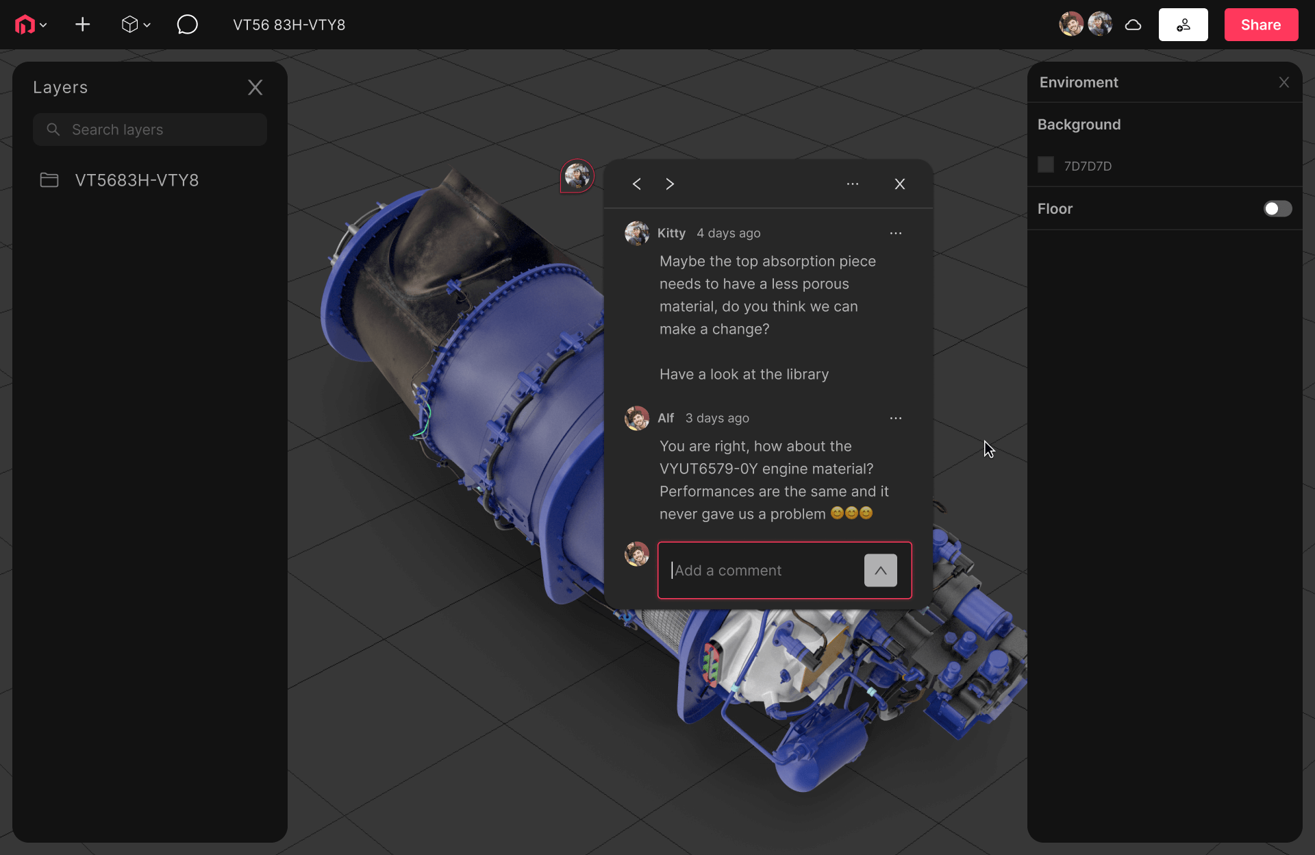Click the plus icon to add new content
The image size is (1315, 855).
82,25
